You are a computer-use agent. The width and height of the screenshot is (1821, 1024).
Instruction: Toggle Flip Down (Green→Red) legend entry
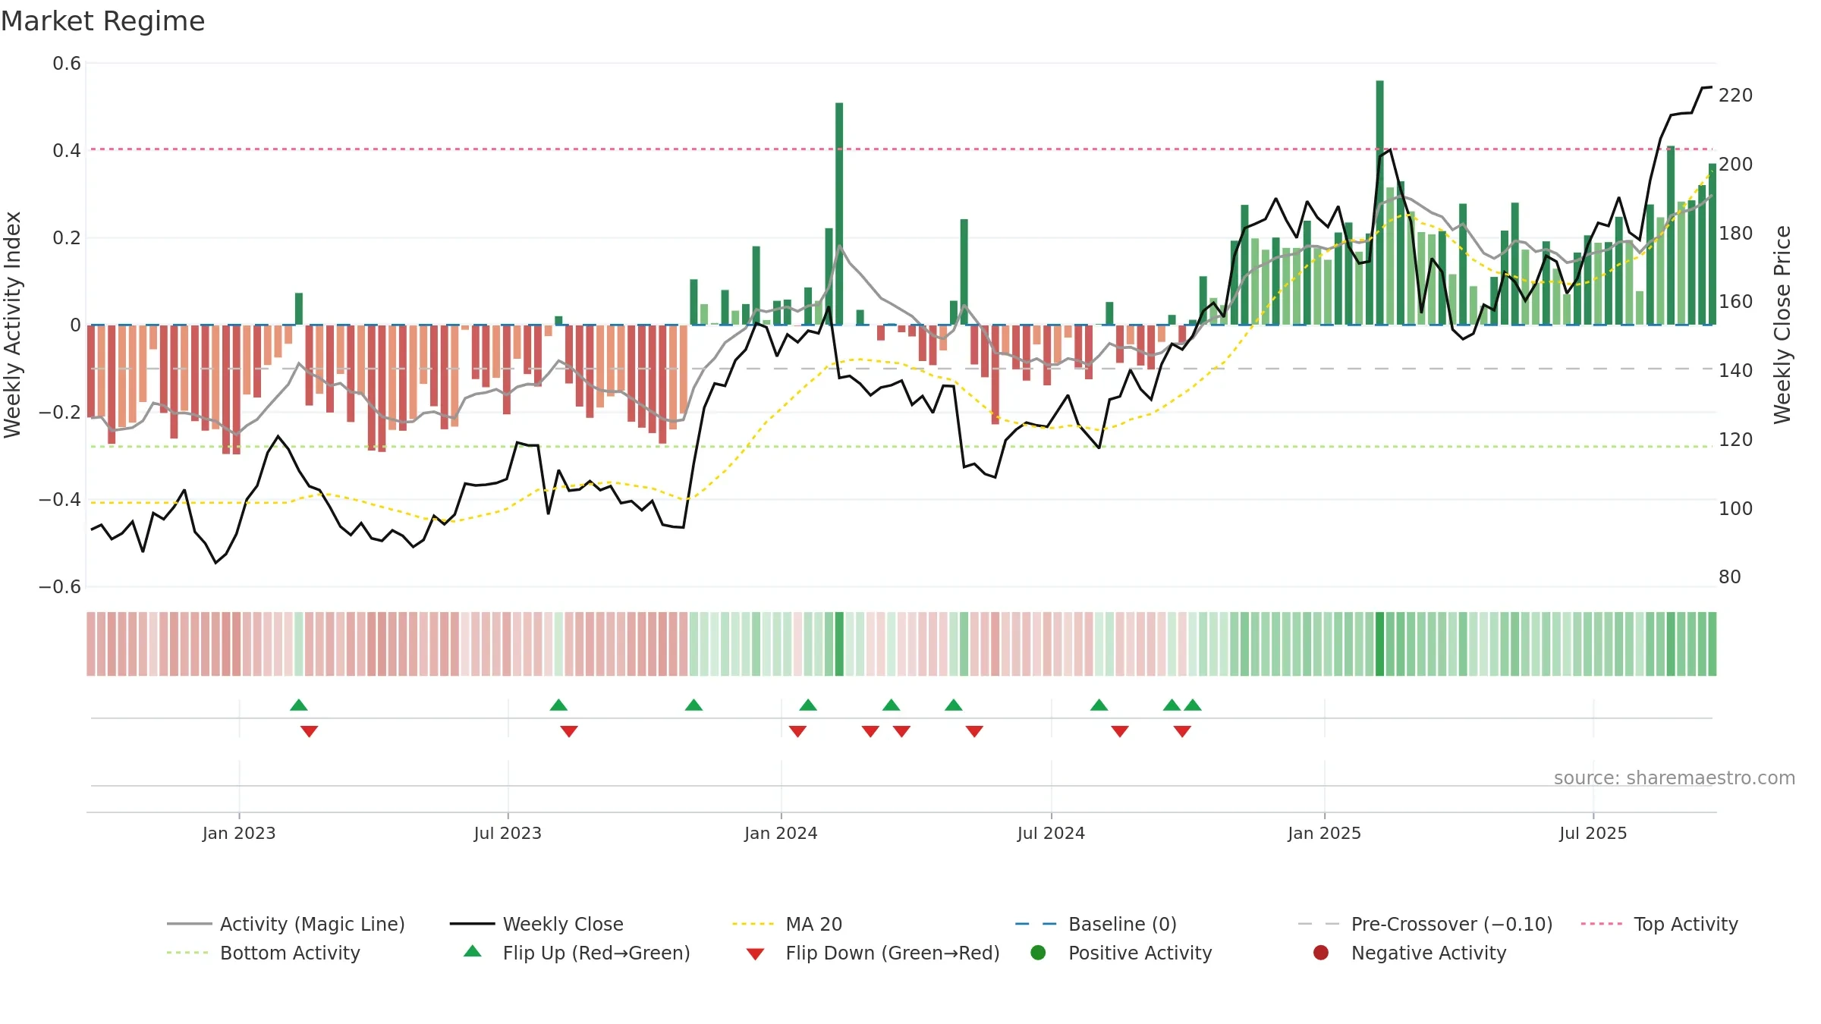pyautogui.click(x=873, y=953)
